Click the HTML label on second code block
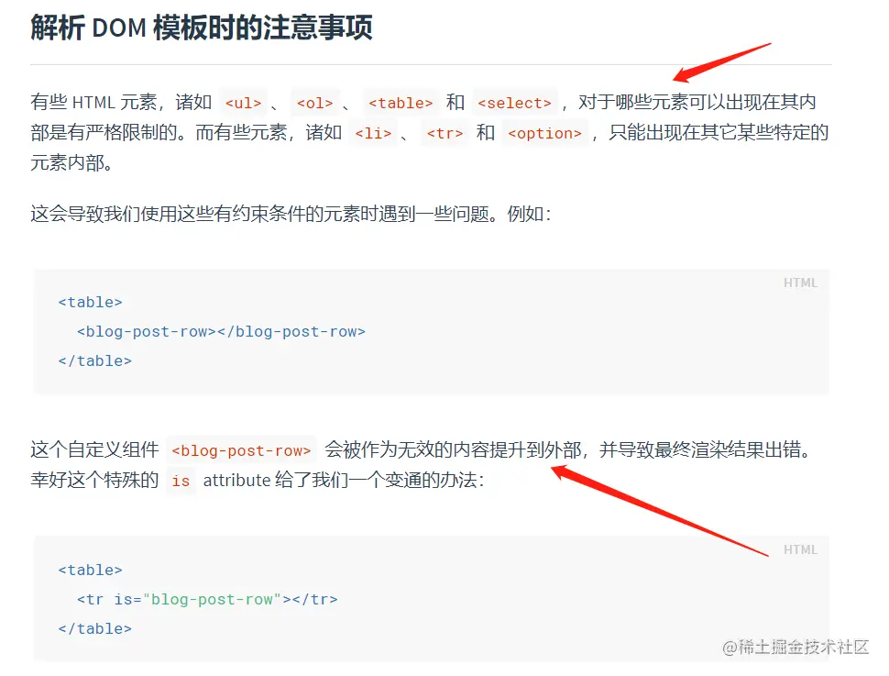 point(800,549)
